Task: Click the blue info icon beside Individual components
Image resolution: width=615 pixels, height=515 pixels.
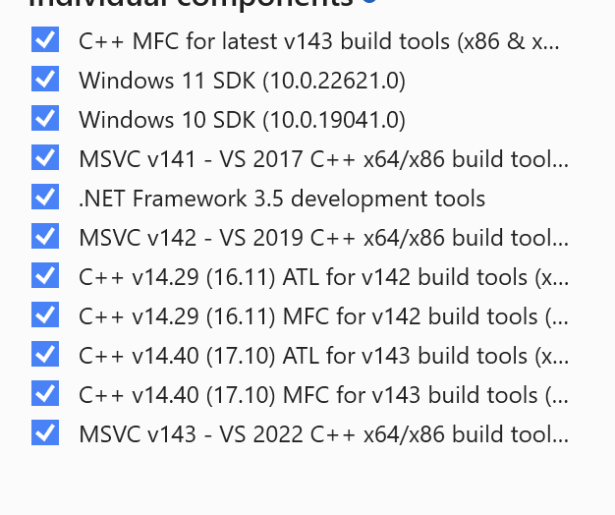Action: [x=368, y=2]
